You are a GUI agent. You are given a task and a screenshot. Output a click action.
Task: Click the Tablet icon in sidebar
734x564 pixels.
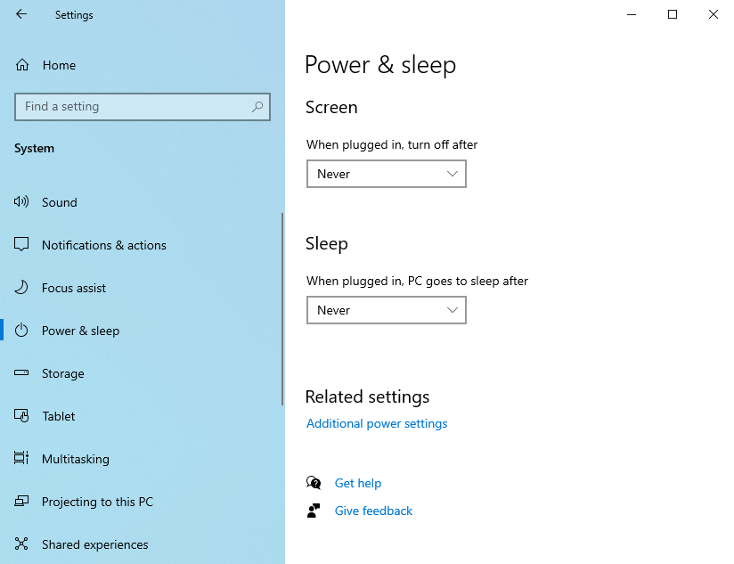(x=22, y=416)
